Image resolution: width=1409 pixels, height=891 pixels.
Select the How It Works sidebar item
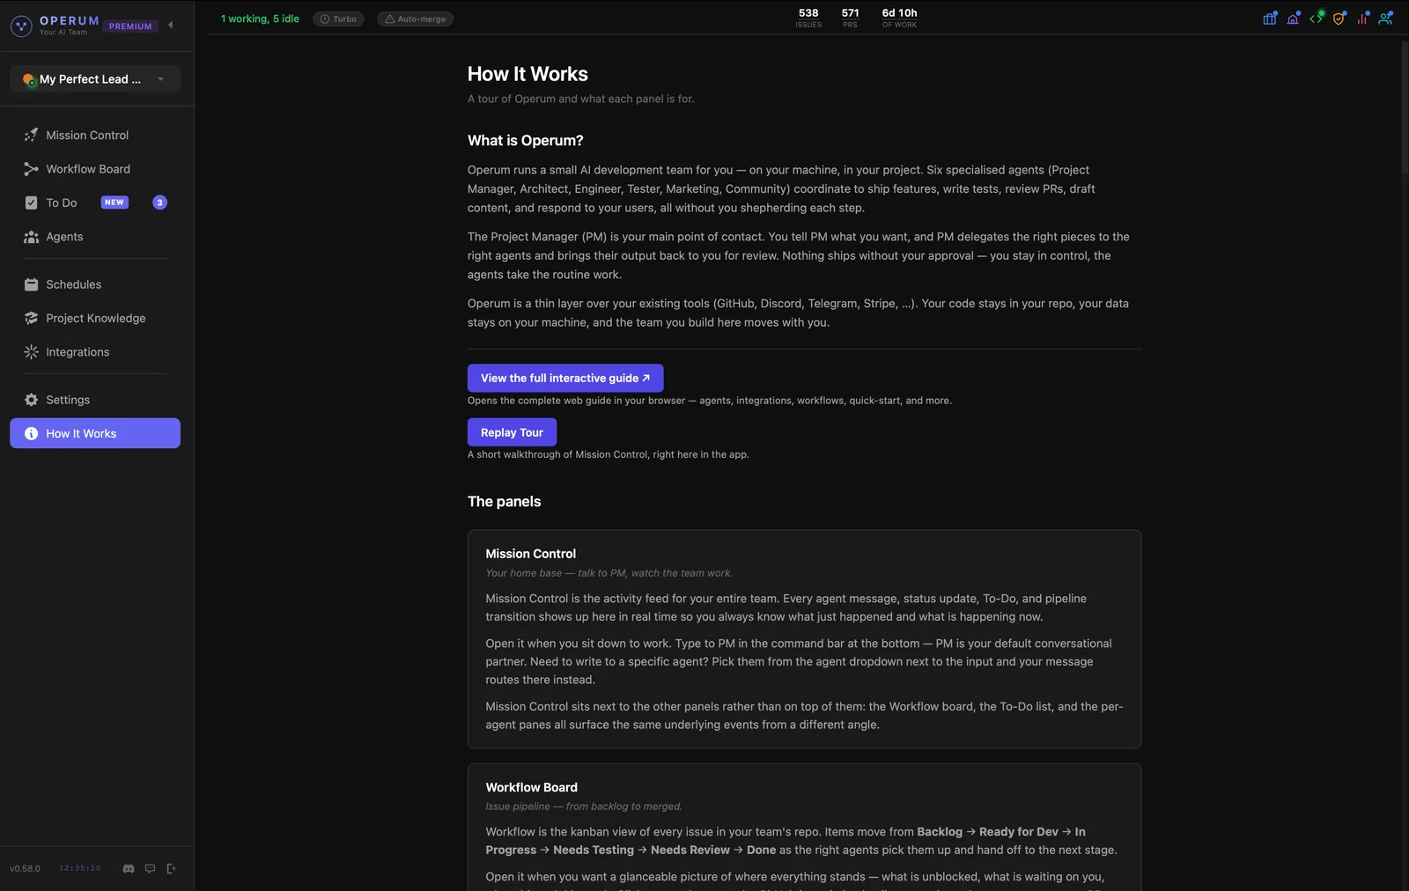pyautogui.click(x=95, y=433)
